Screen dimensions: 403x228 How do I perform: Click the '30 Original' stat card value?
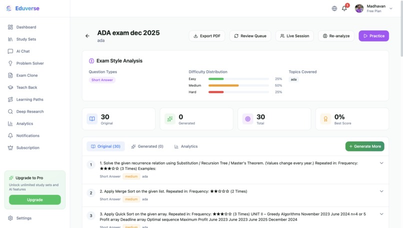[105, 117]
